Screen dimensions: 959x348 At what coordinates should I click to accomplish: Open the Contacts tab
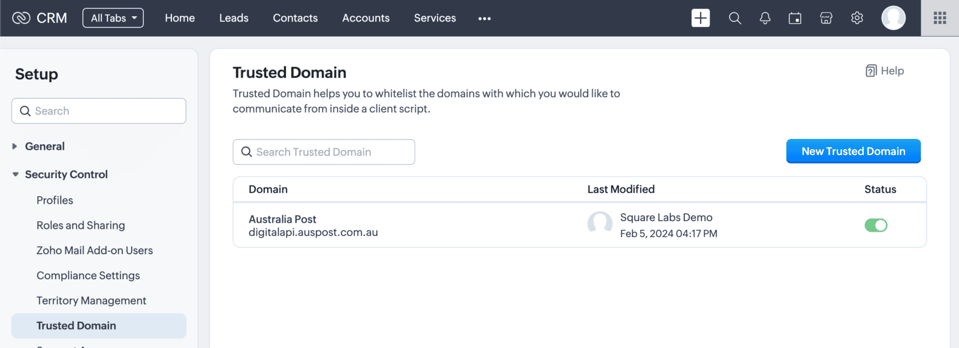point(295,18)
